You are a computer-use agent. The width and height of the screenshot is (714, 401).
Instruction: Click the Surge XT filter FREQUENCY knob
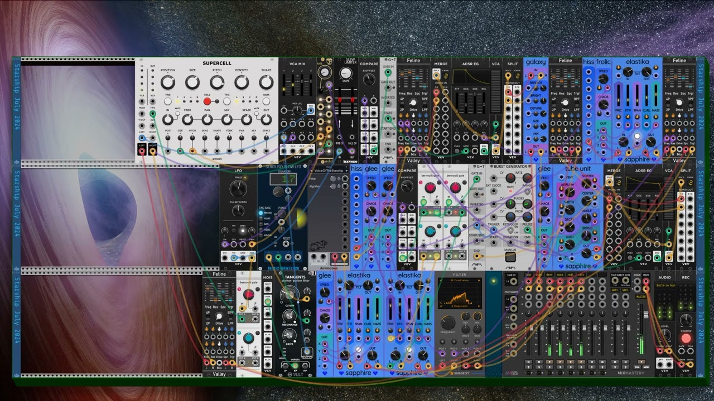pos(448,322)
